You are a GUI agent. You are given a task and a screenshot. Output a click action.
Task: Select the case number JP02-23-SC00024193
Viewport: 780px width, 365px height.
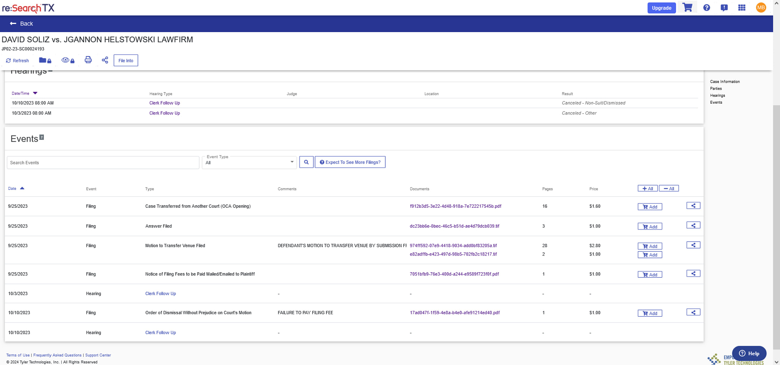(23, 49)
